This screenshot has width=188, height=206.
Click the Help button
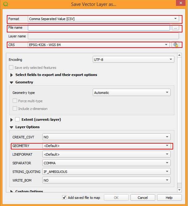point(169,198)
